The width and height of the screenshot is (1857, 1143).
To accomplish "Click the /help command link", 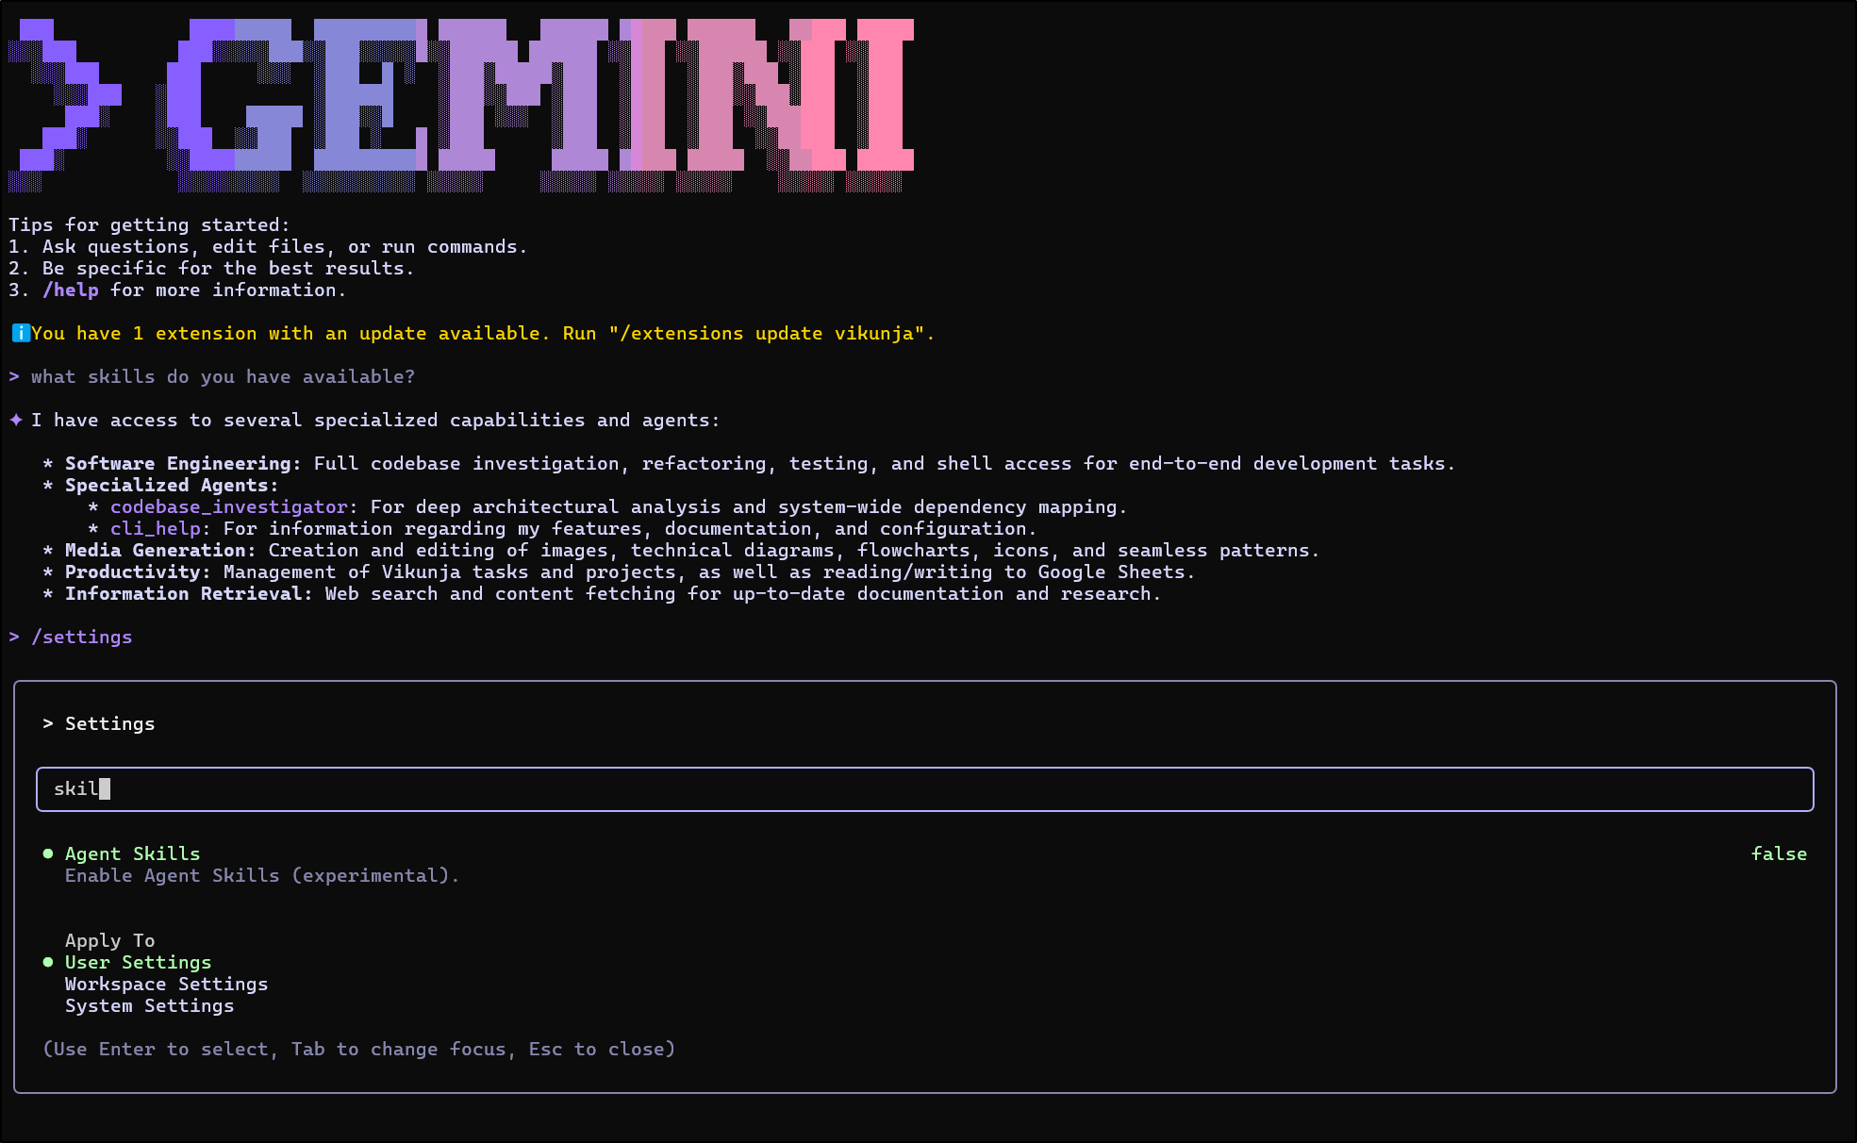I will tap(71, 290).
